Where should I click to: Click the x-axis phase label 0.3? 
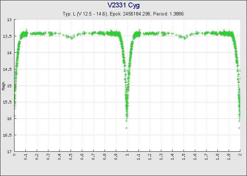pos(48,157)
